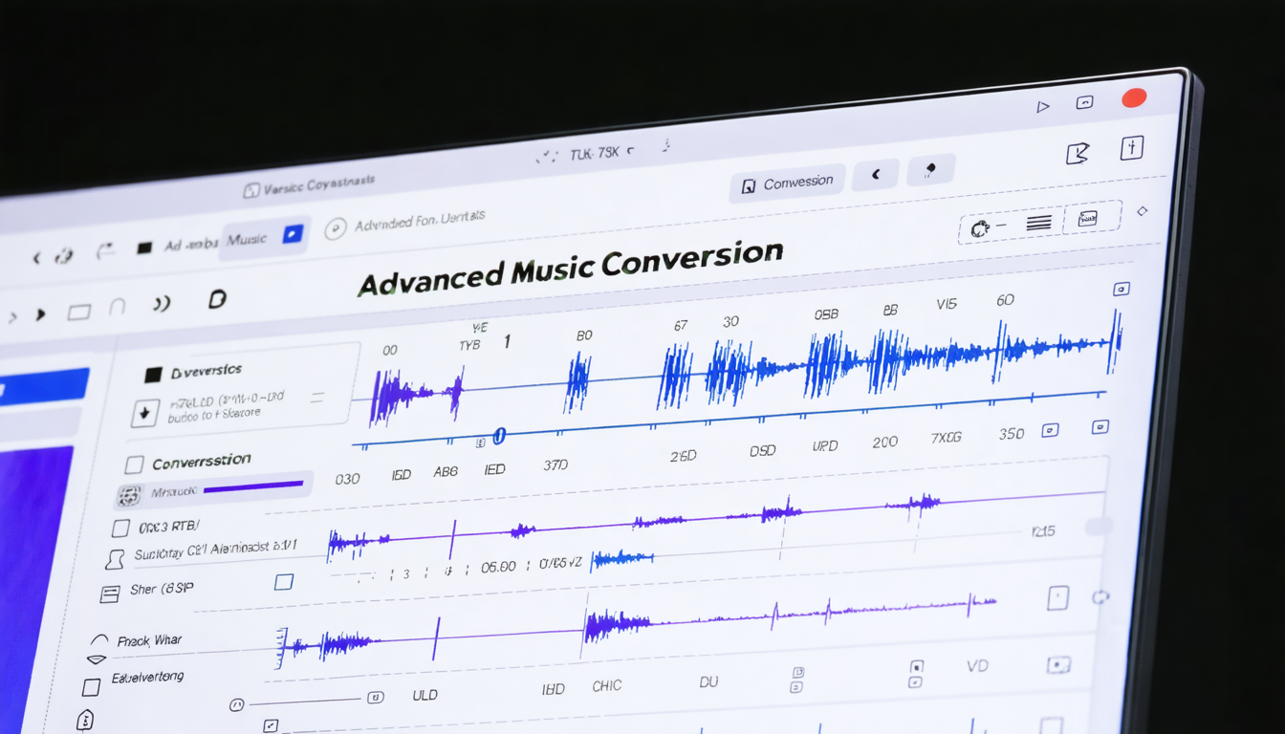Click the second small square icon right of 35D

point(1100,426)
